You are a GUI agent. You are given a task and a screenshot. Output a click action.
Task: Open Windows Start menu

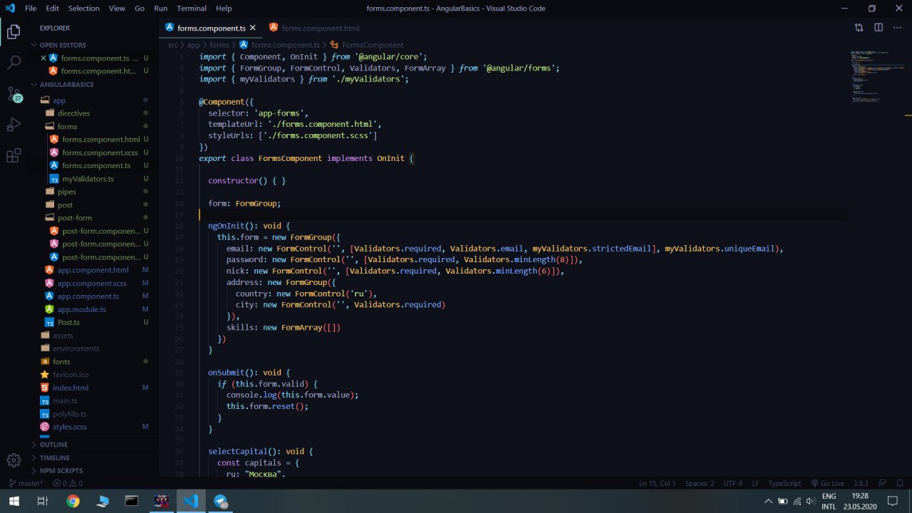tap(14, 501)
